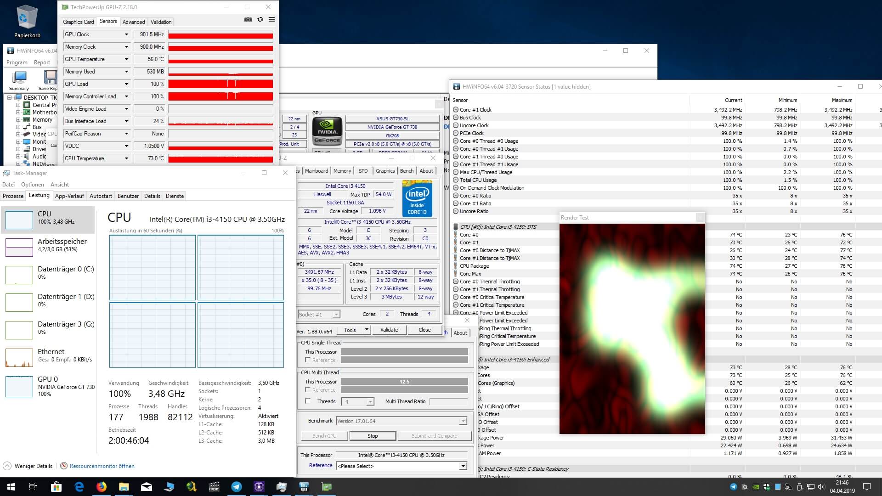The width and height of the screenshot is (882, 496).
Task: Click the GPU Load red sensor graph
Action: [220, 84]
